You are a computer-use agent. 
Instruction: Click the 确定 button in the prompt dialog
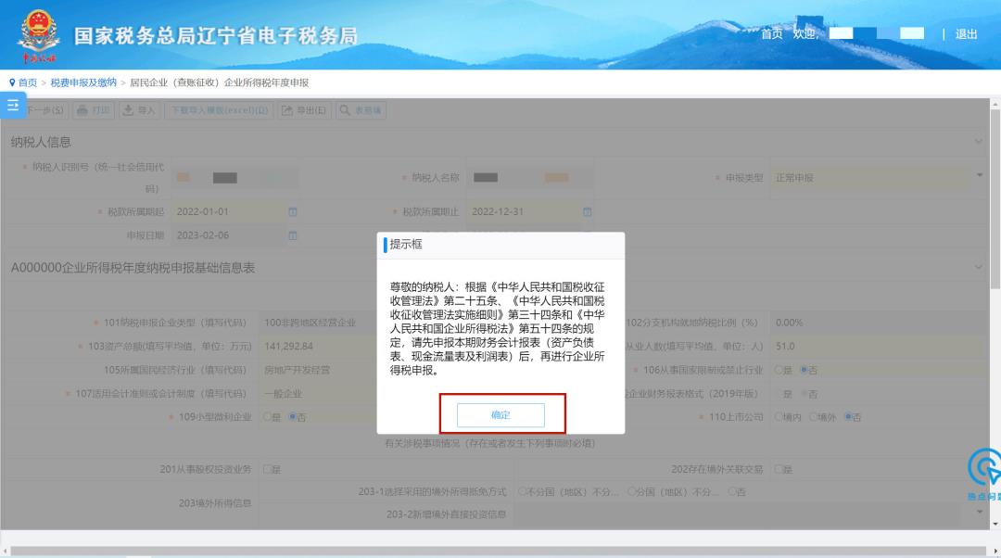pos(500,415)
